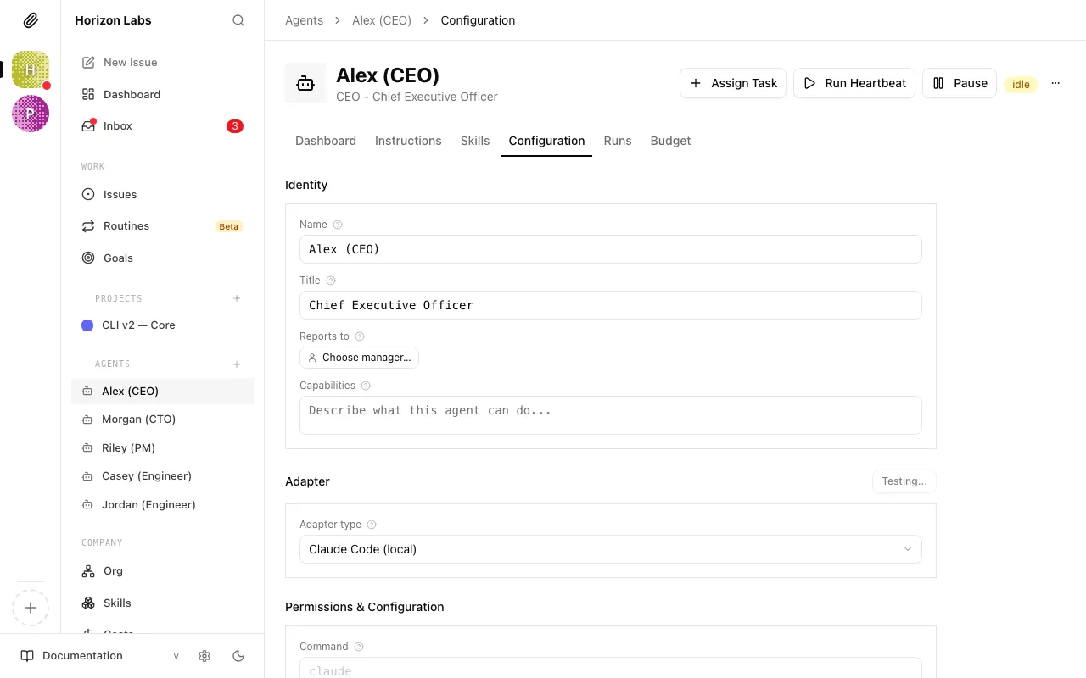The width and height of the screenshot is (1086, 678).
Task: Add a project with the plus icon
Action: (237, 298)
